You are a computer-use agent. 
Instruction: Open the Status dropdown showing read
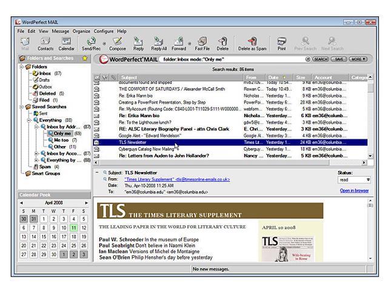click(x=354, y=180)
